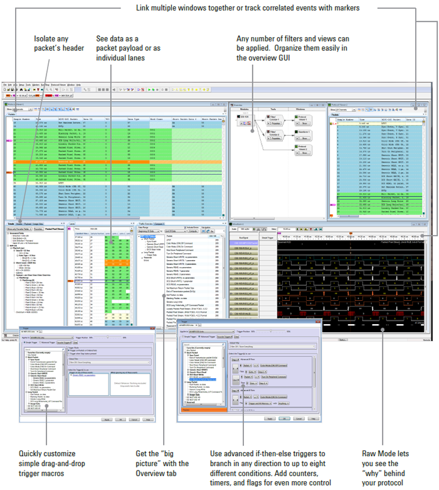The width and height of the screenshot is (439, 490).
Task: Open the Setup menu
Action: point(21,85)
